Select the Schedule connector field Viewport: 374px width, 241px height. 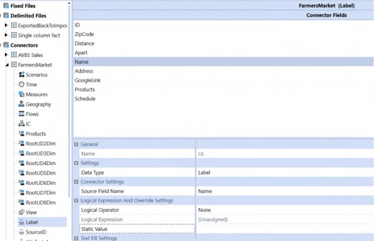tap(223, 99)
